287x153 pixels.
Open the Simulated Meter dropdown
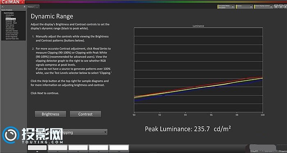coord(226,7)
